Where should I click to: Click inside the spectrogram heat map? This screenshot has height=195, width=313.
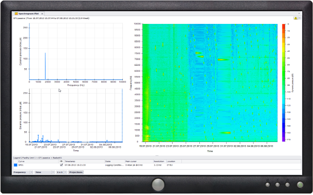210,83
